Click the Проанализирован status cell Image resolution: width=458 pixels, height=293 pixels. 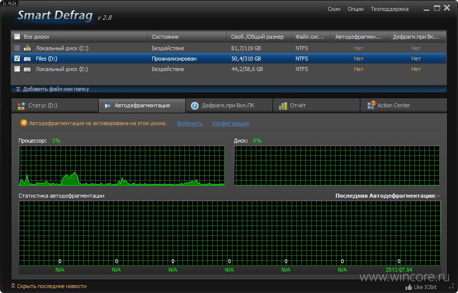174,59
